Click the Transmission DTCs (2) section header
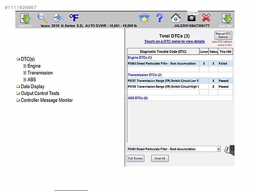 (144, 75)
